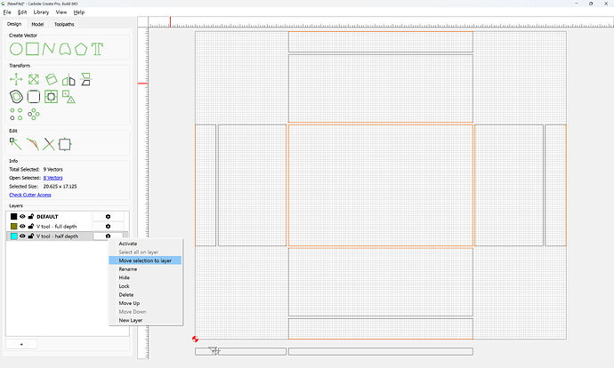Open the Library menu

(x=41, y=12)
